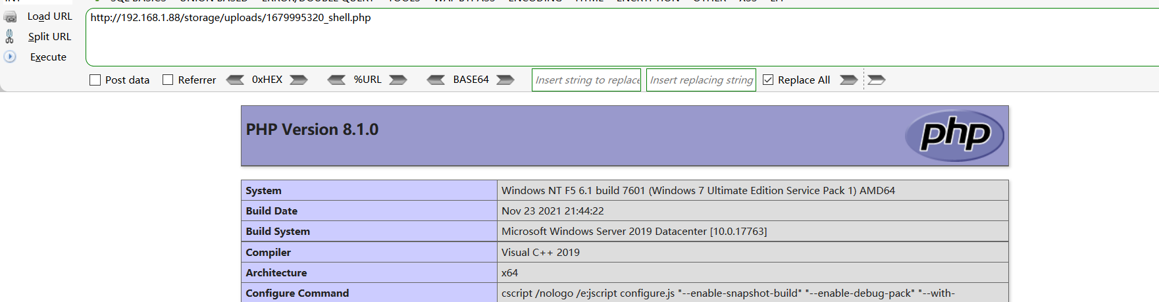The image size is (1159, 302).
Task: Click the 'Compiler' row label
Action: [268, 253]
